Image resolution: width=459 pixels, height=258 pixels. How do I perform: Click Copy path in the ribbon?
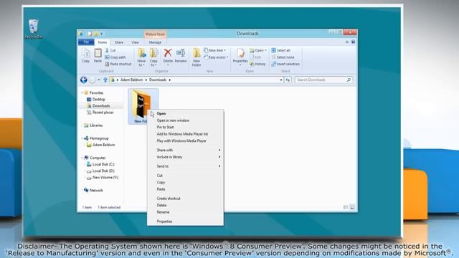[115, 57]
